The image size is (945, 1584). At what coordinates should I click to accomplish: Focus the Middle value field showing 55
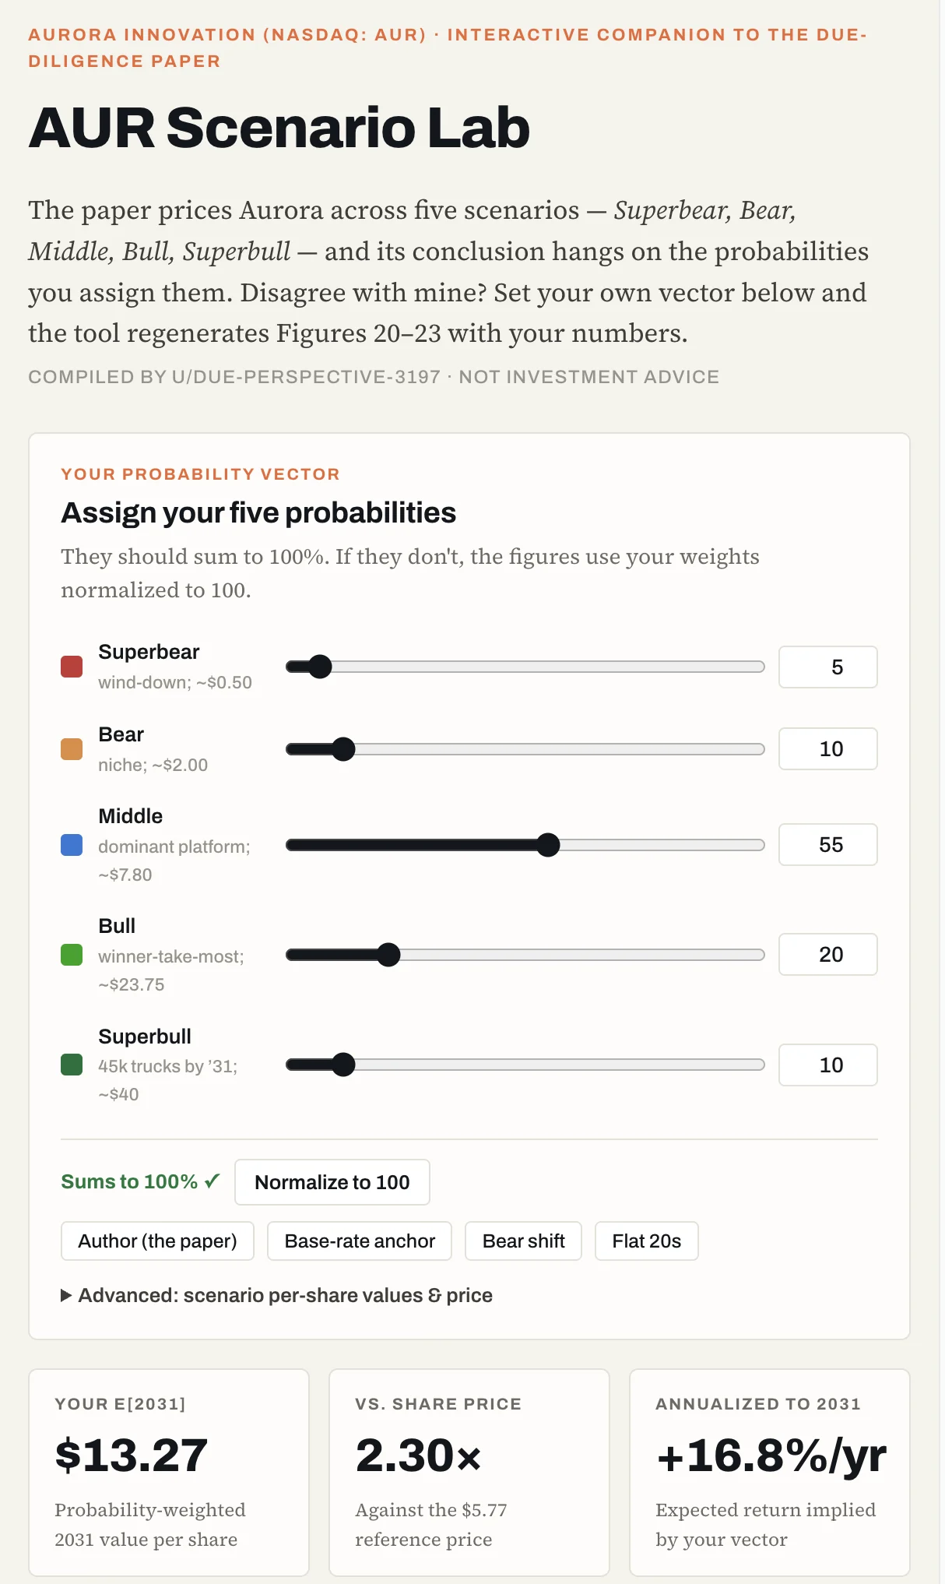(x=828, y=845)
